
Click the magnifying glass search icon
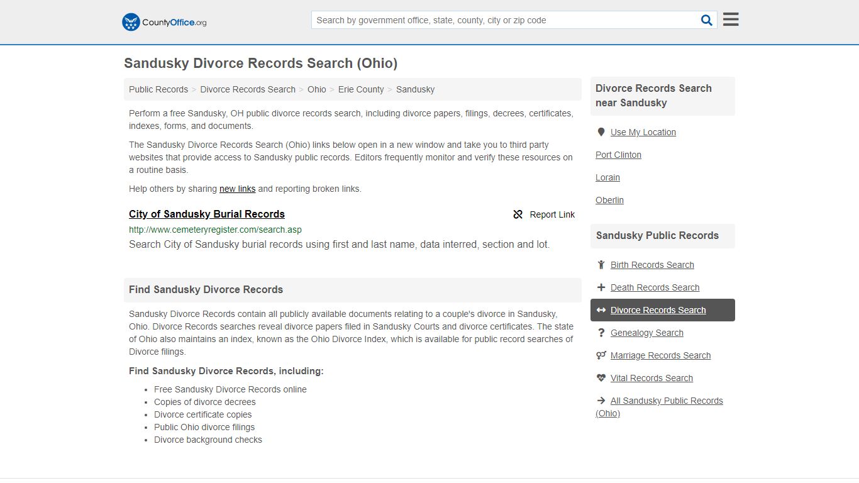click(x=707, y=20)
